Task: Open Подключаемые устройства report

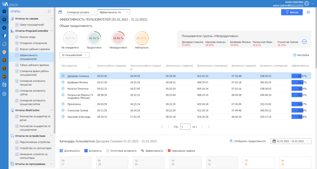Action: 35,142
